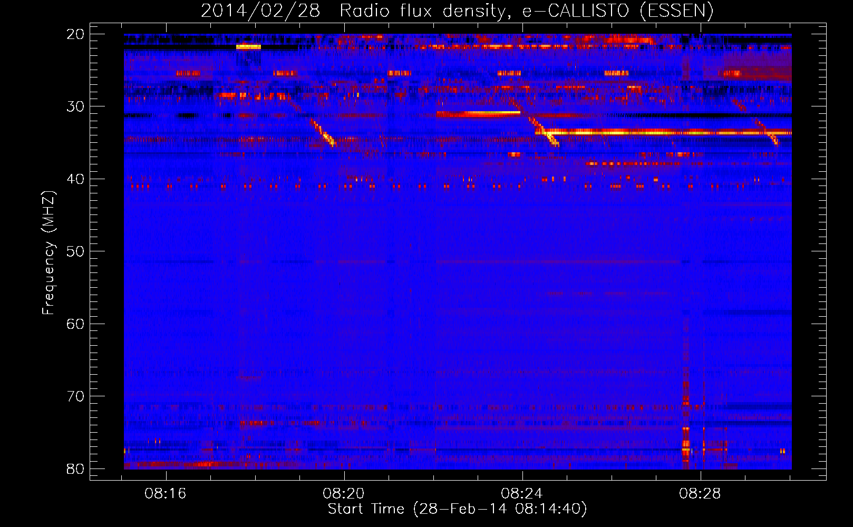Screen dimensions: 853x527
Task: Click the 80 frequency tick label
Action: pos(75,469)
